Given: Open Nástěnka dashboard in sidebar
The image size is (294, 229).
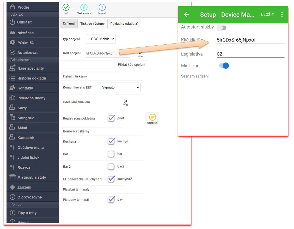Looking at the screenshot, I should [25, 33].
